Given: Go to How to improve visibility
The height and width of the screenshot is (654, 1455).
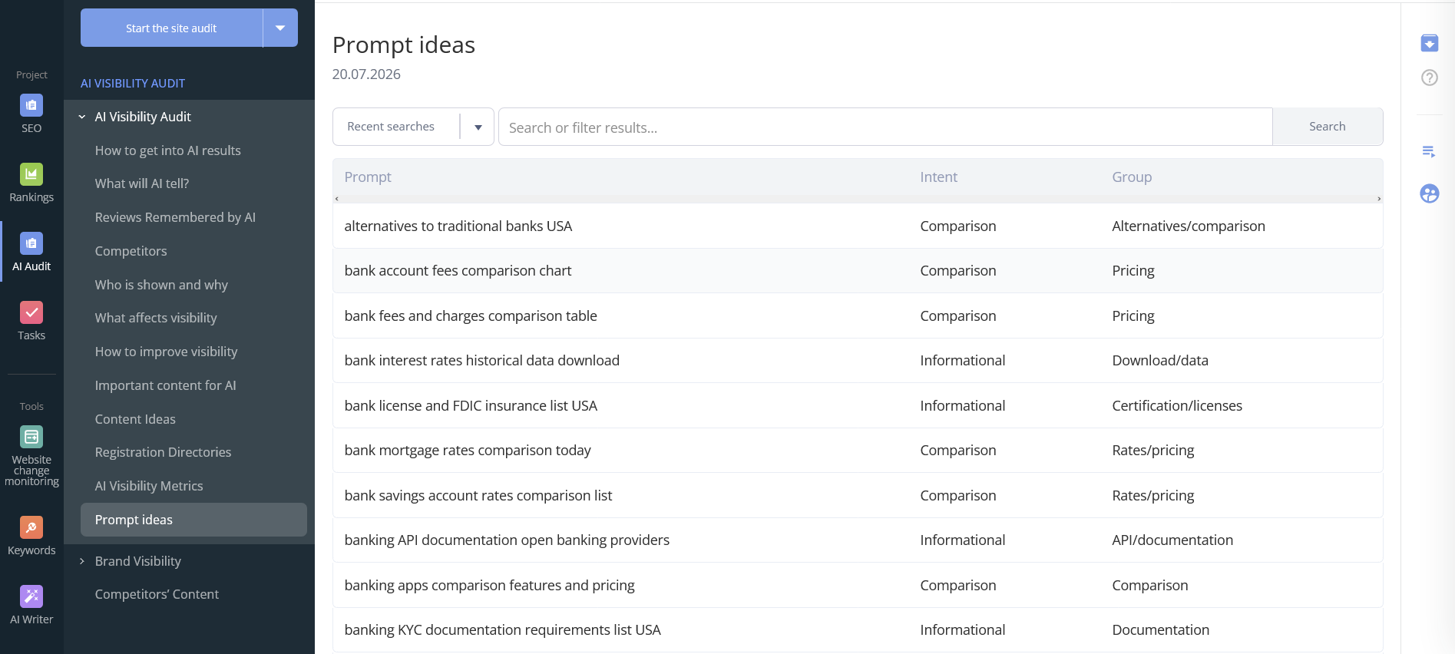Looking at the screenshot, I should pos(166,352).
